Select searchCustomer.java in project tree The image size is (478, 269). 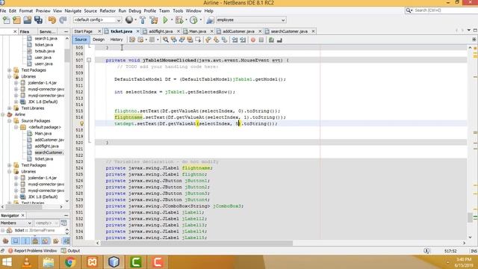[x=49, y=152]
